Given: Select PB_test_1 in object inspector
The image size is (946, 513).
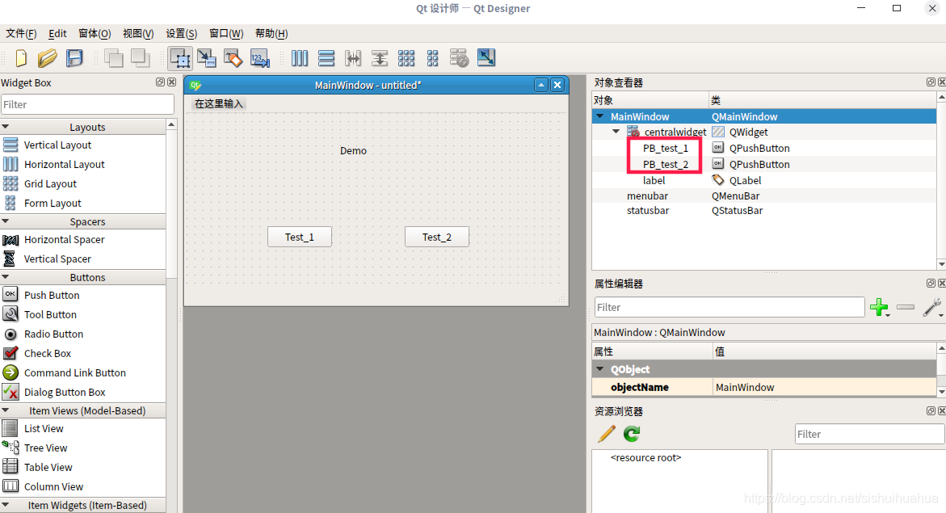Looking at the screenshot, I should [666, 148].
